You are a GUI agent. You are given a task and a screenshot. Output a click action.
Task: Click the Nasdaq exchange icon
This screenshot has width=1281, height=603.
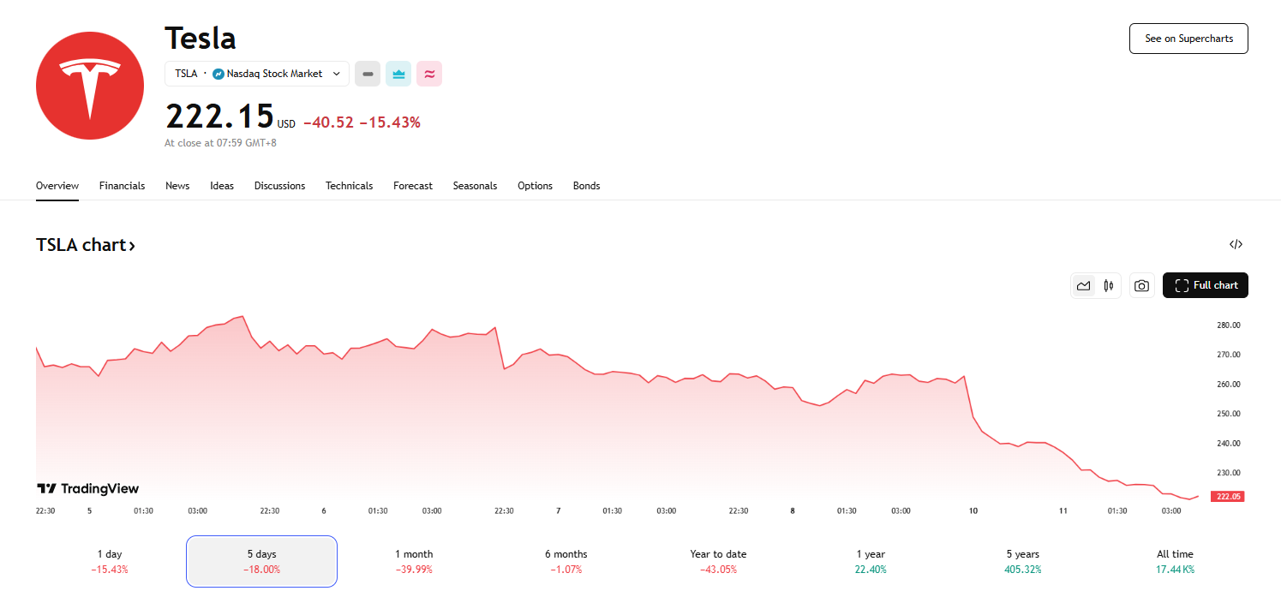218,74
